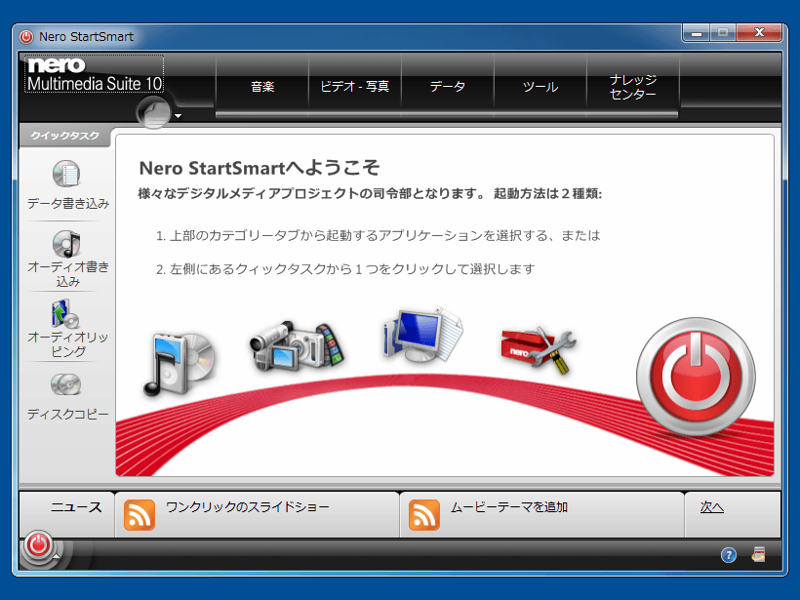Screen dimensions: 800x600
Task: Click the Nero StartSmartへようこそ heading
Action: pos(260,168)
